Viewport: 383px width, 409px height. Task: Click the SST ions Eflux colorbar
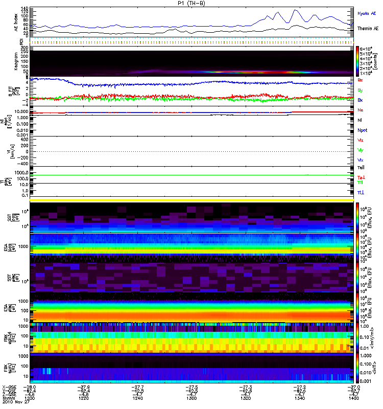pos(357,218)
